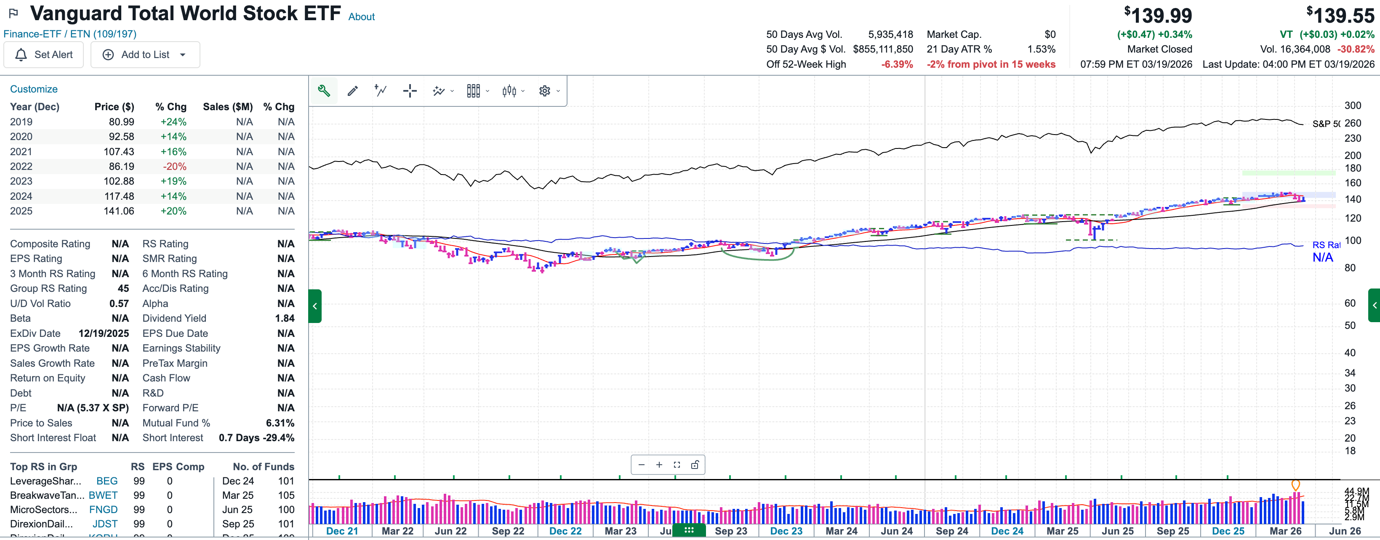
Task: Select the wrench chart tools icon
Action: click(x=324, y=91)
